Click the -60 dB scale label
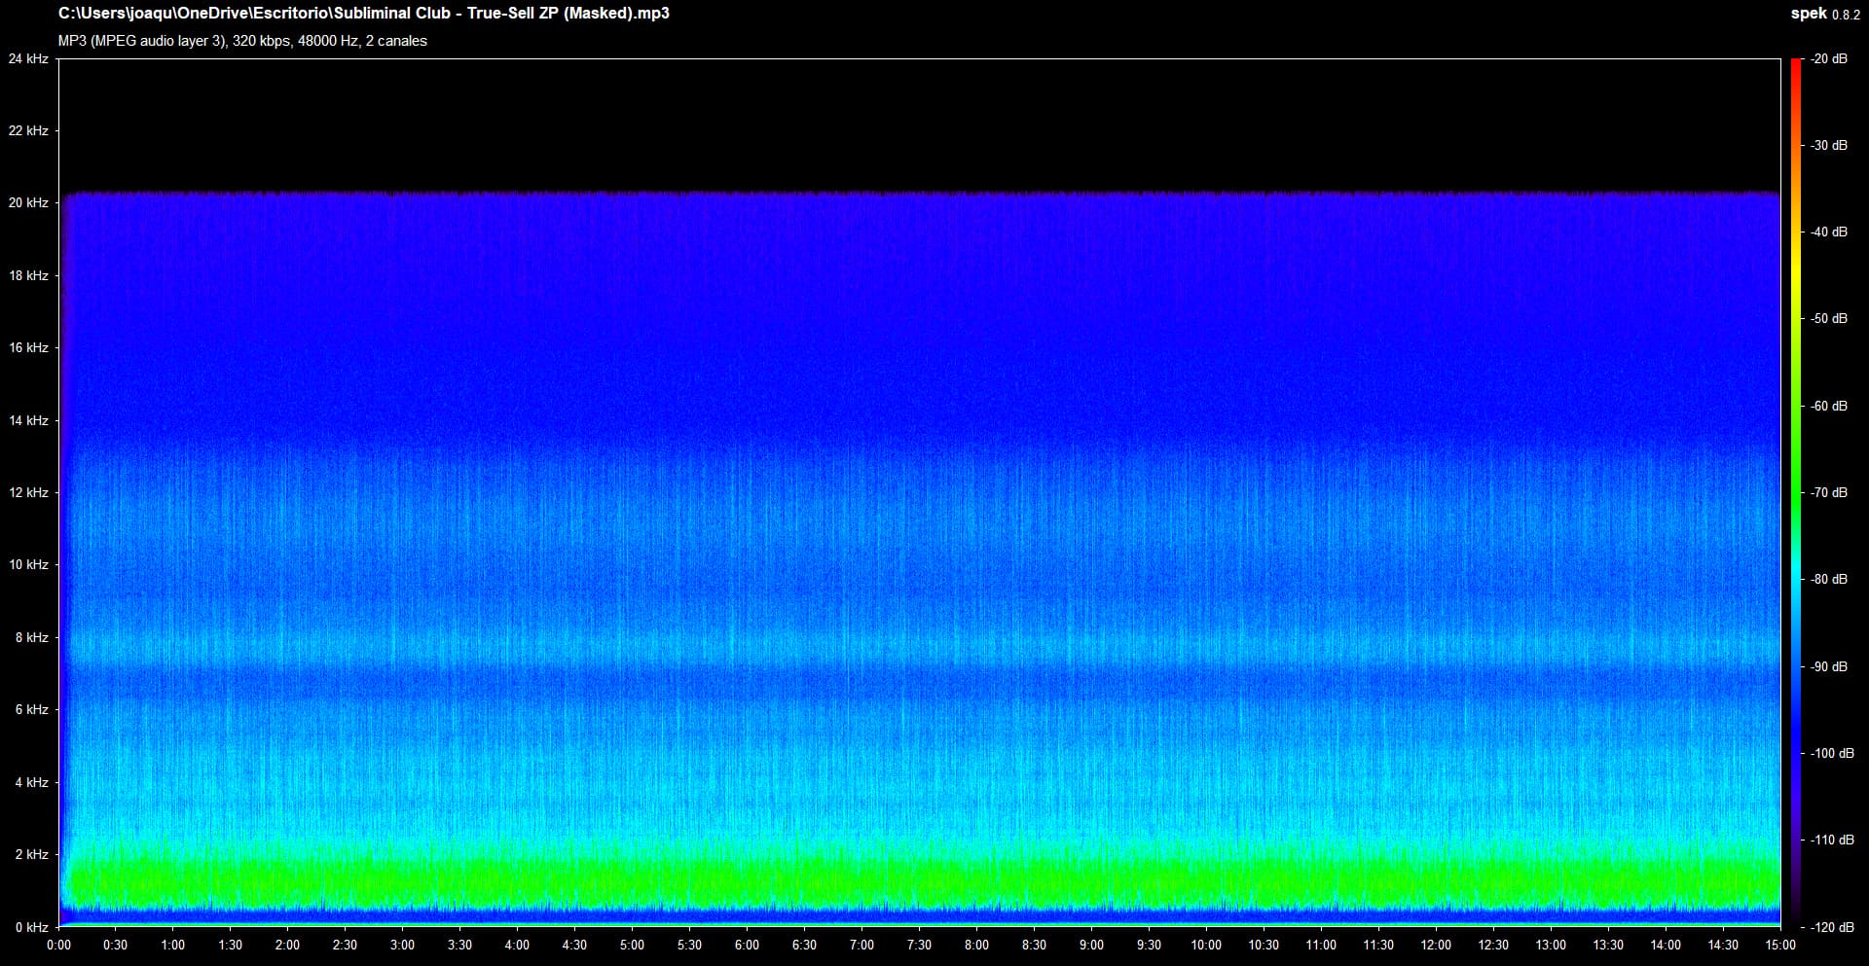The height and width of the screenshot is (966, 1869). pos(1829,406)
